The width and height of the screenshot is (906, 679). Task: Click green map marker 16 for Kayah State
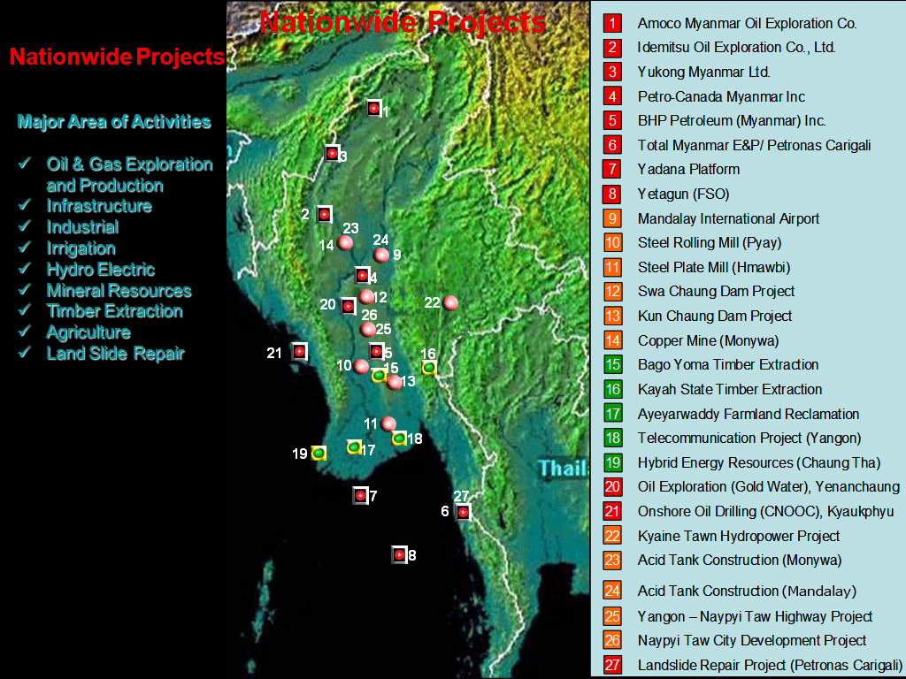429,367
